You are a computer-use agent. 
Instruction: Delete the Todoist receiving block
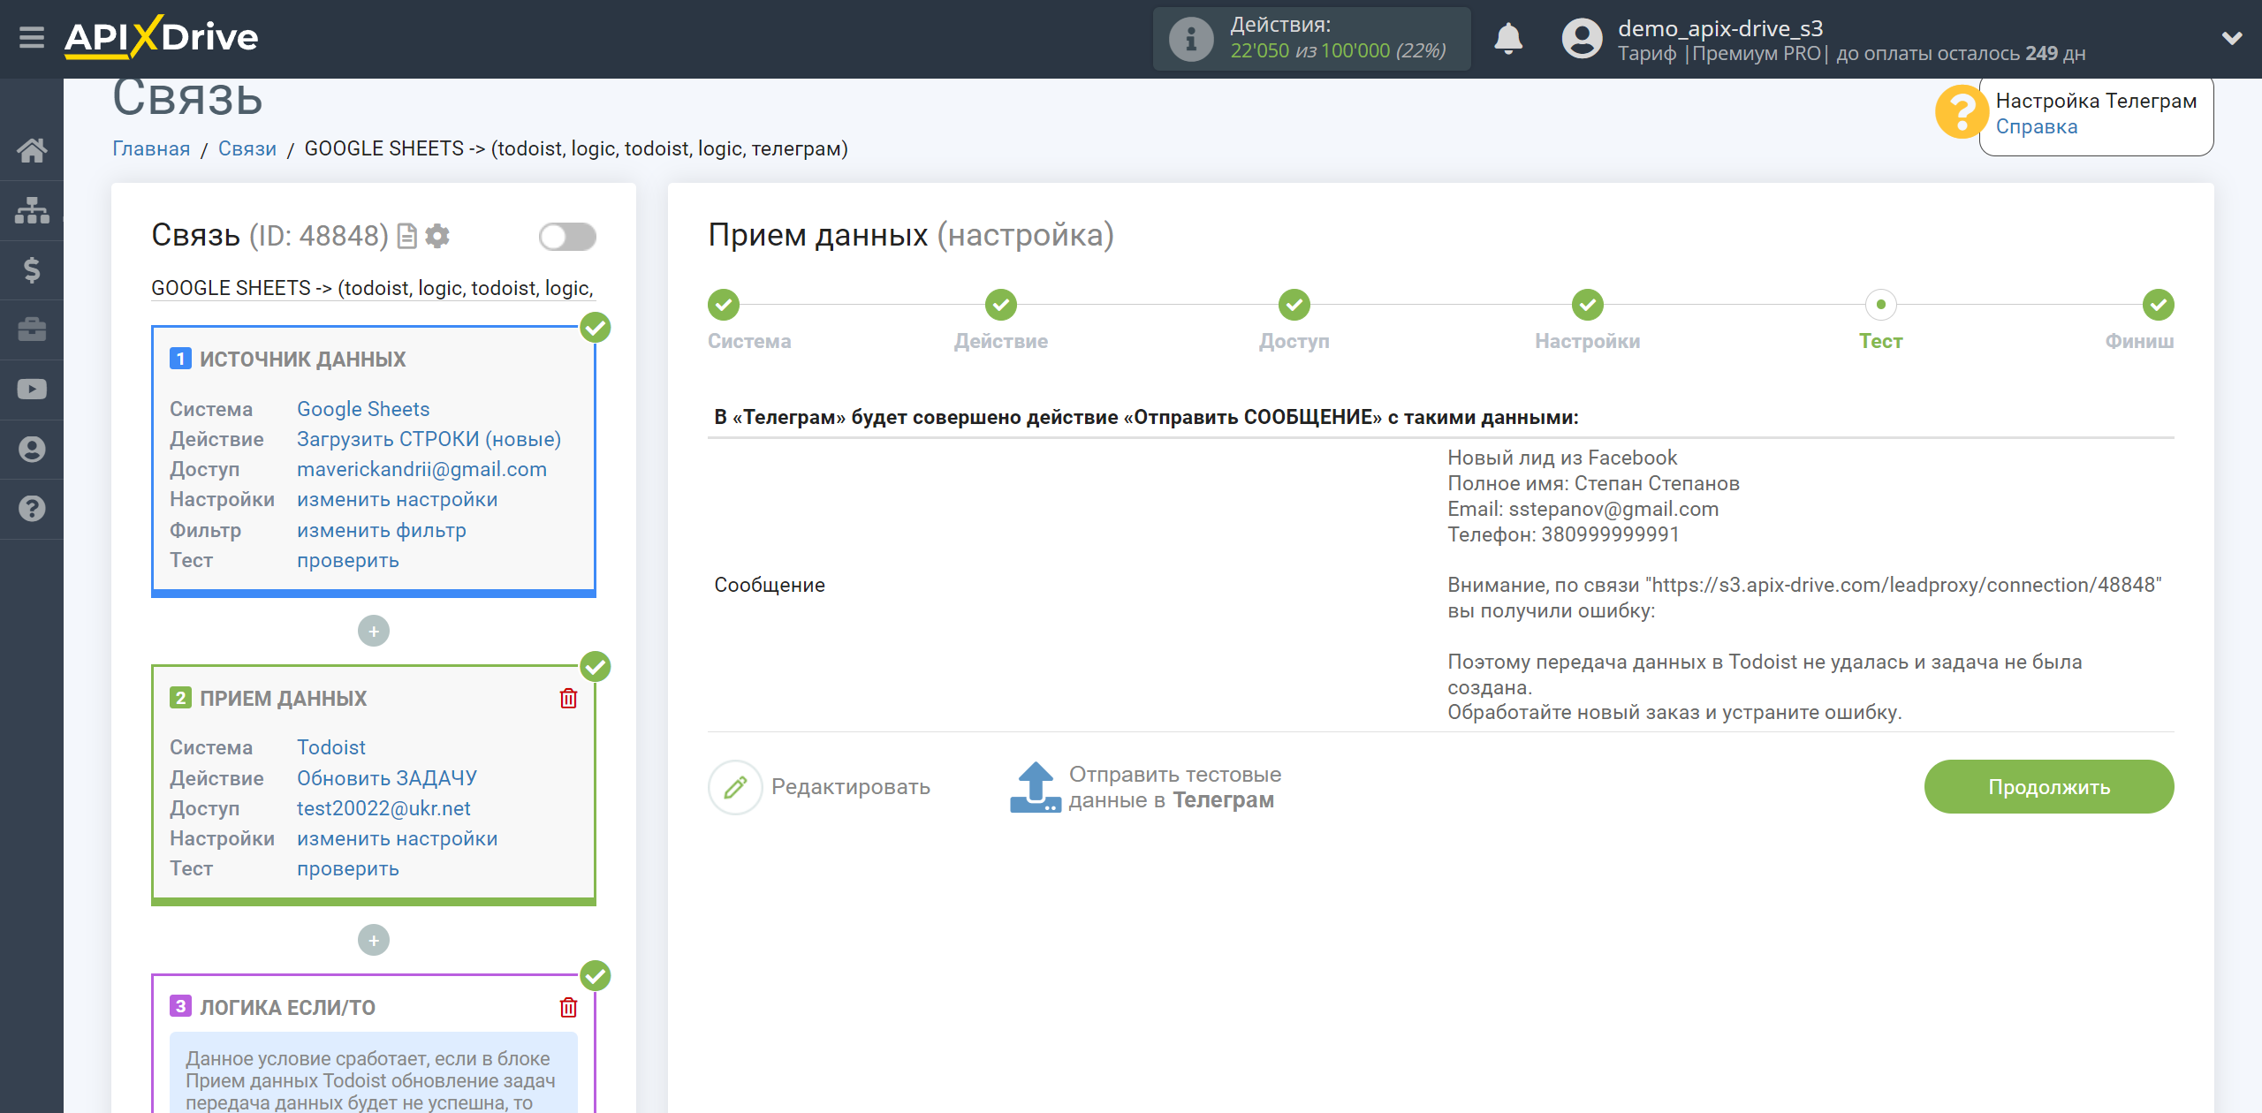[568, 699]
